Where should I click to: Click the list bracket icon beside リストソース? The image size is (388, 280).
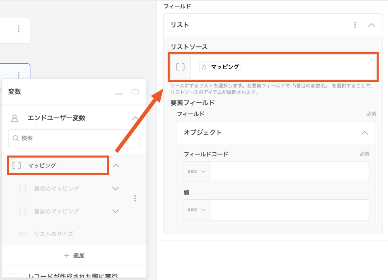click(x=180, y=67)
